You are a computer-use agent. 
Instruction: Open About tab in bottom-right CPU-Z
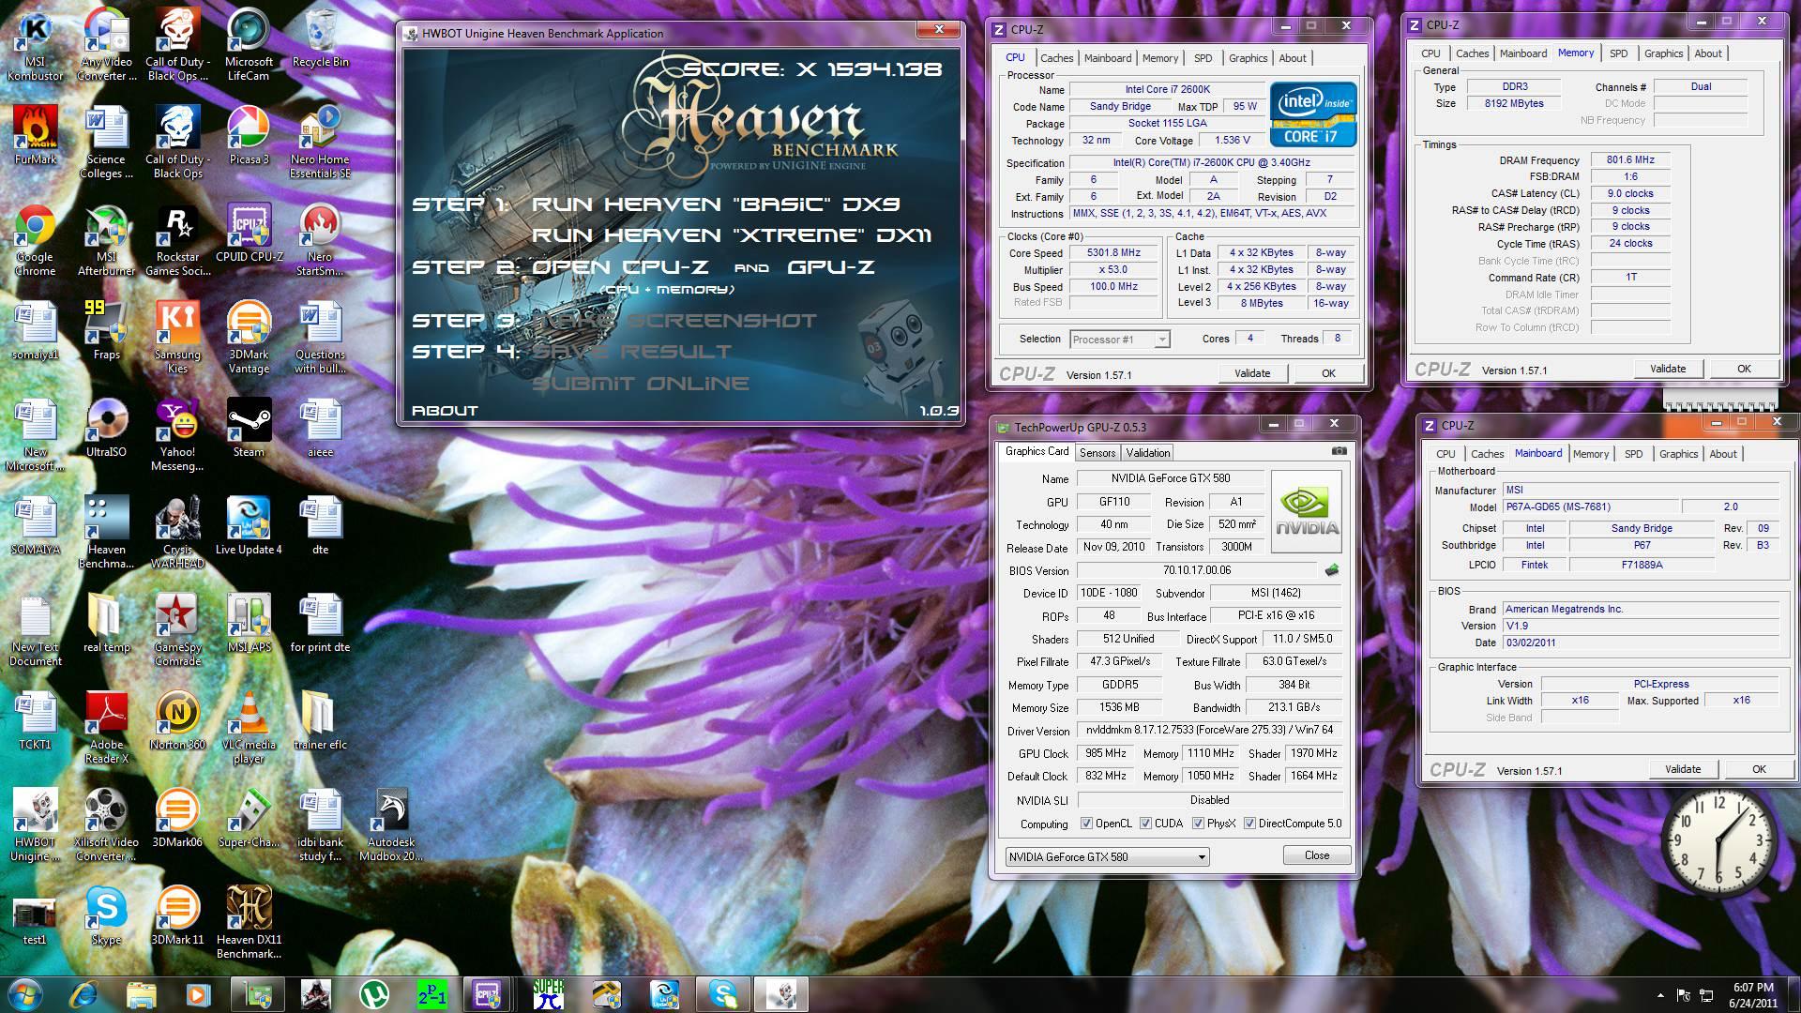coord(1722,454)
